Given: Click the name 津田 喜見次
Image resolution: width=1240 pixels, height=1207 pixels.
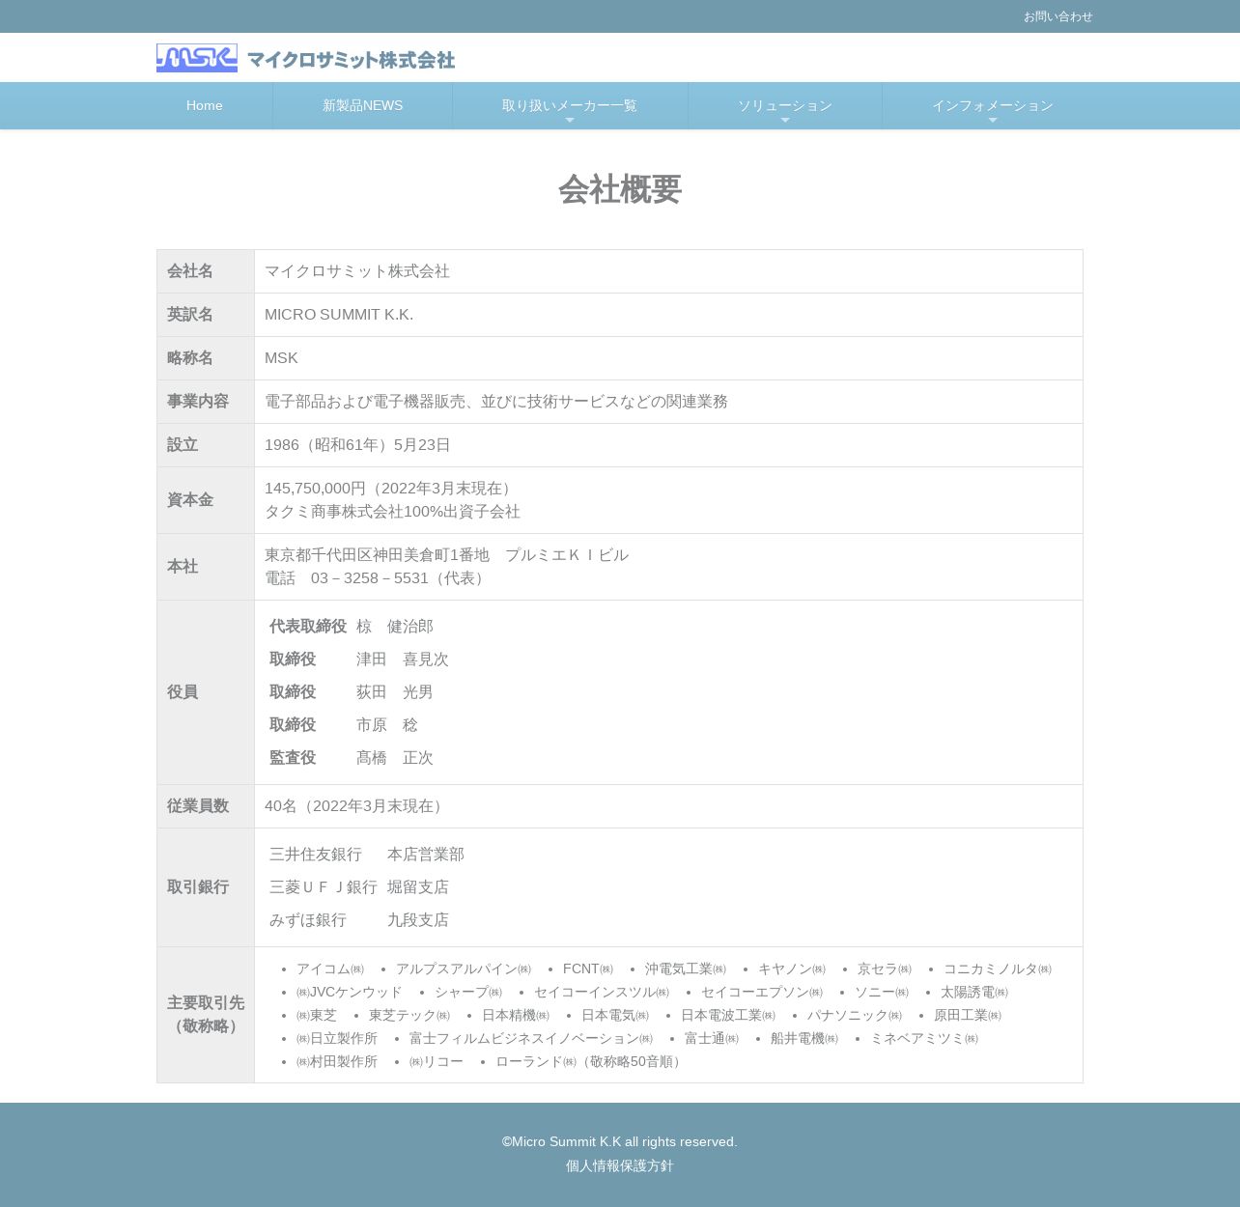Looking at the screenshot, I should click(x=403, y=660).
